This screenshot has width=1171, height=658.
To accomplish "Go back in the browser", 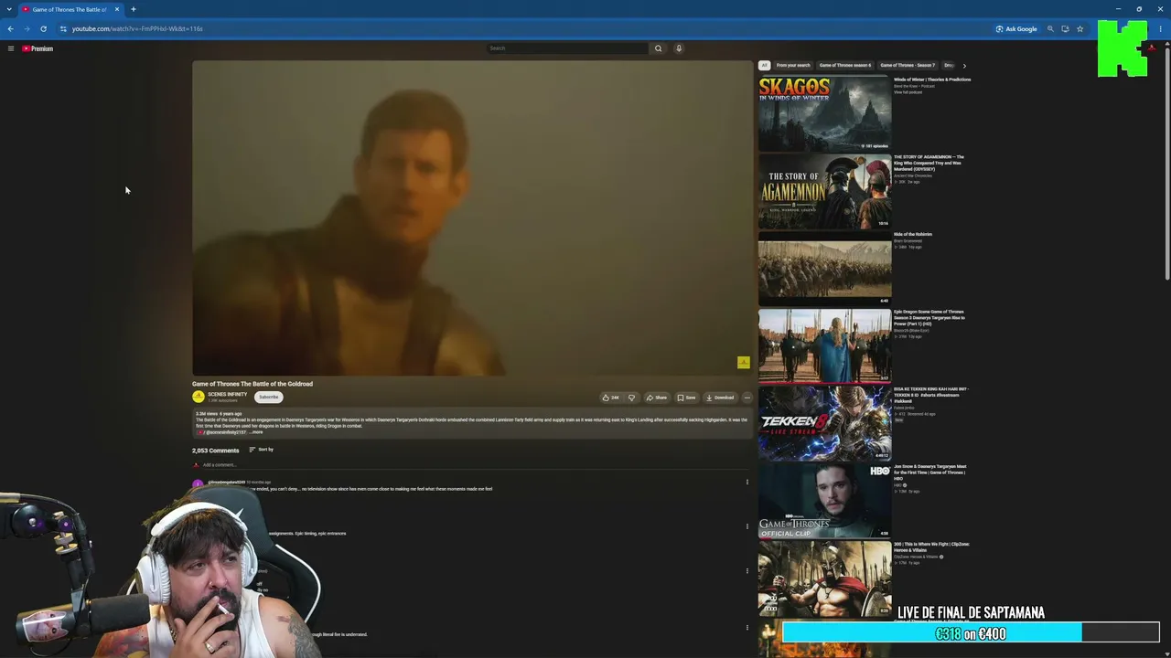I will coord(10,28).
